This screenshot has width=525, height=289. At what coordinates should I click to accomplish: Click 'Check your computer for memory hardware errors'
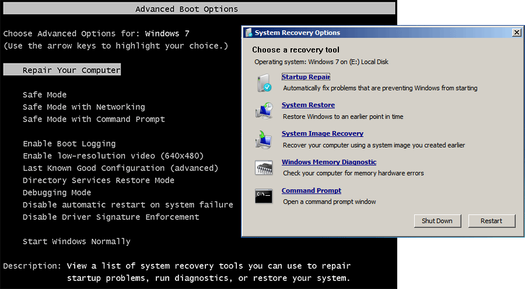[353, 173]
